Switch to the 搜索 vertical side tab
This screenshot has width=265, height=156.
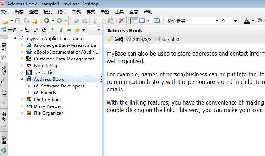(4, 120)
